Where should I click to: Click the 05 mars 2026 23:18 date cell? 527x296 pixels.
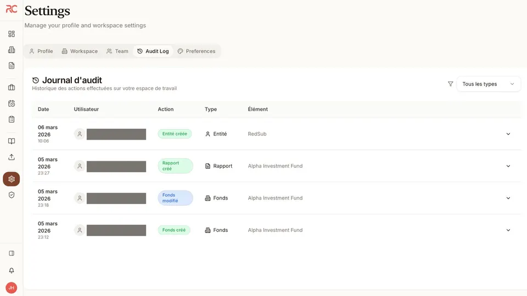click(48, 198)
